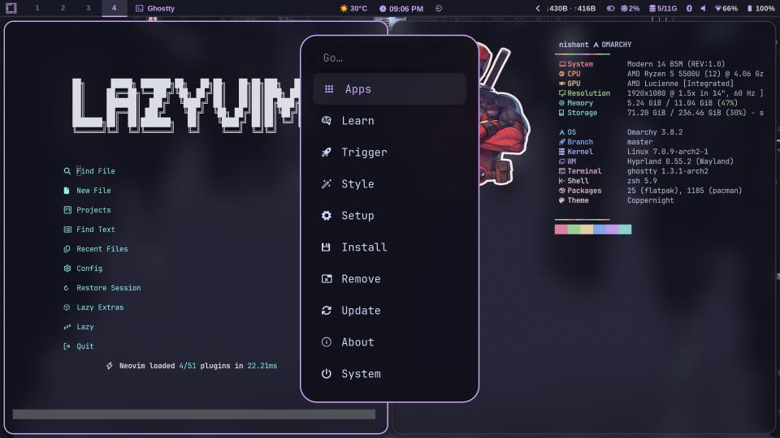This screenshot has width=780, height=438.
Task: Select Trigger in the launcher menu
Action: [x=389, y=152]
